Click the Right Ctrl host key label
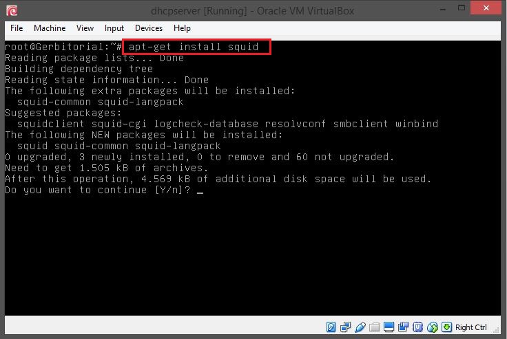This screenshot has width=507, height=339. click(470, 327)
